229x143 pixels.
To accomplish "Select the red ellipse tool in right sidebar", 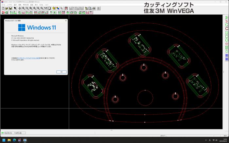I will click(x=226, y=44).
